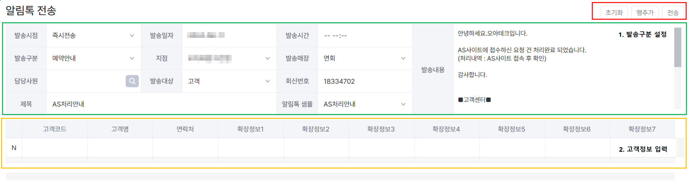Click the 담당사원 search magnifier icon
The width and height of the screenshot is (690, 187).
(132, 81)
